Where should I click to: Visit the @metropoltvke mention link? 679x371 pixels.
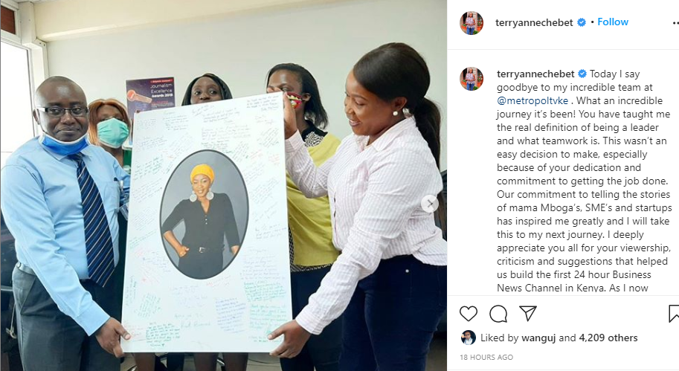(x=532, y=101)
